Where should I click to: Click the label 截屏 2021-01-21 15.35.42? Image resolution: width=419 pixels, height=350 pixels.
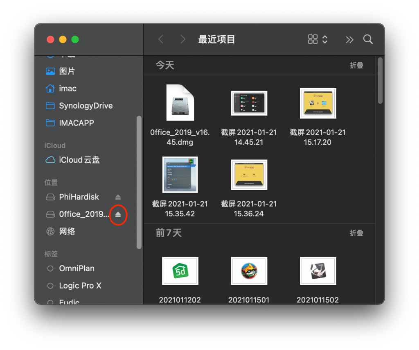point(180,209)
